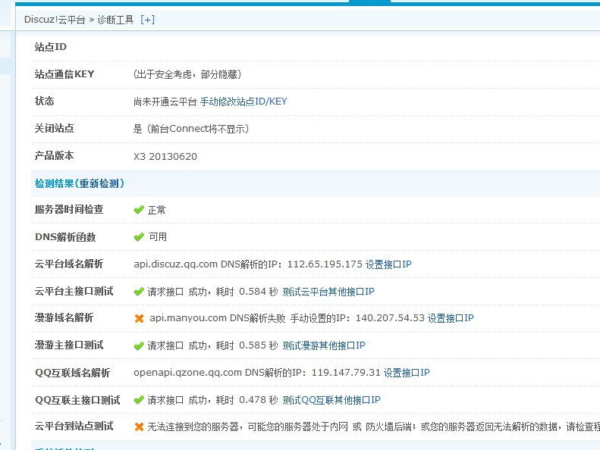
Task: Open 手动修改站点ID/KEY link
Action: pyautogui.click(x=243, y=102)
